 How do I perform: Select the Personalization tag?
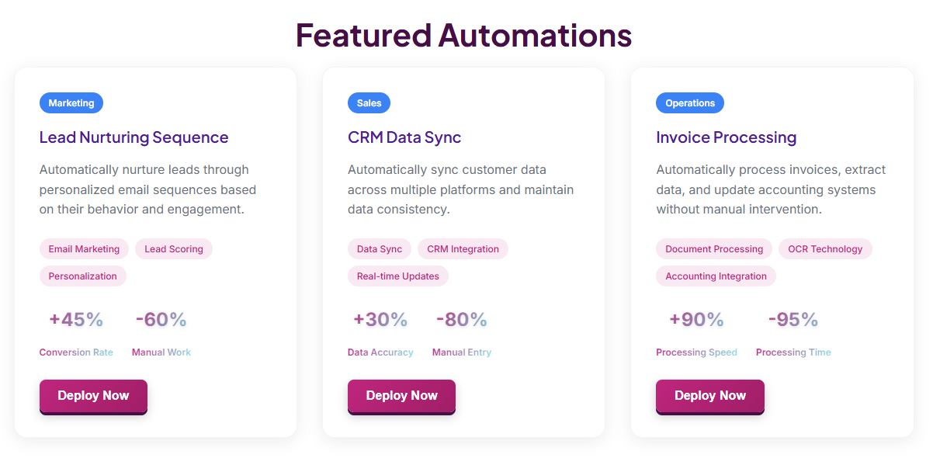[82, 276]
